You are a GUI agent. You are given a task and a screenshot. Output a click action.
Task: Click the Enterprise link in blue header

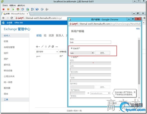coord(9,23)
